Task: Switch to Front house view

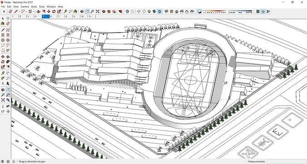Action: tap(177, 12)
